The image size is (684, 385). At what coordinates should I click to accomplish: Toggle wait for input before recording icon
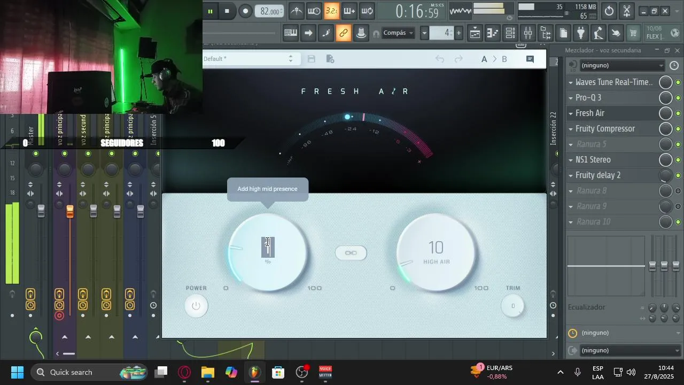point(314,11)
